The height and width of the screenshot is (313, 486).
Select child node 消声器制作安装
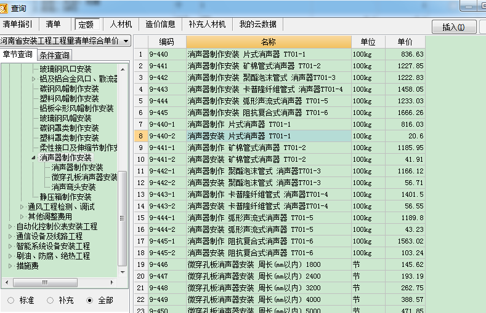(x=77, y=168)
